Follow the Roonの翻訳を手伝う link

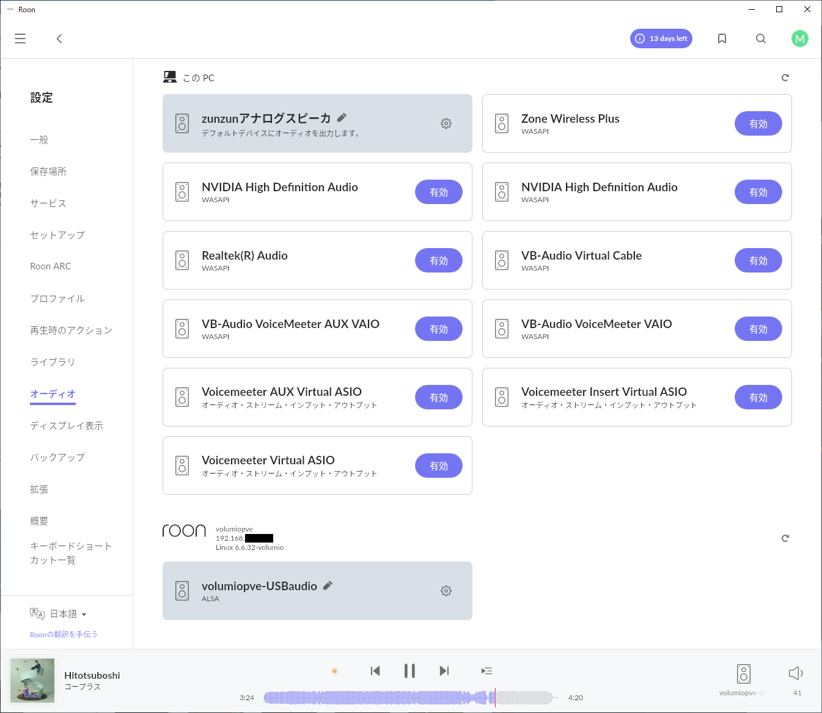click(x=64, y=634)
